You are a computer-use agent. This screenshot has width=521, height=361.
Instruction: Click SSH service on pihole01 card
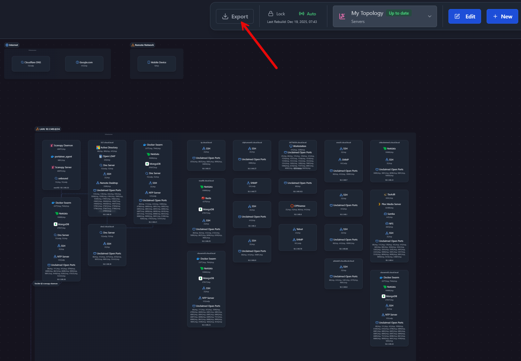click(344, 267)
